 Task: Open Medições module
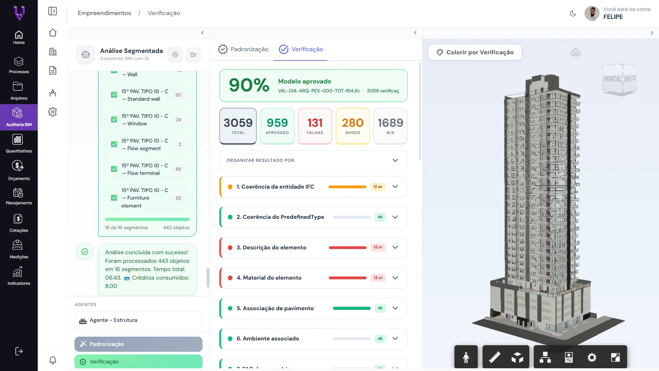tap(19, 249)
